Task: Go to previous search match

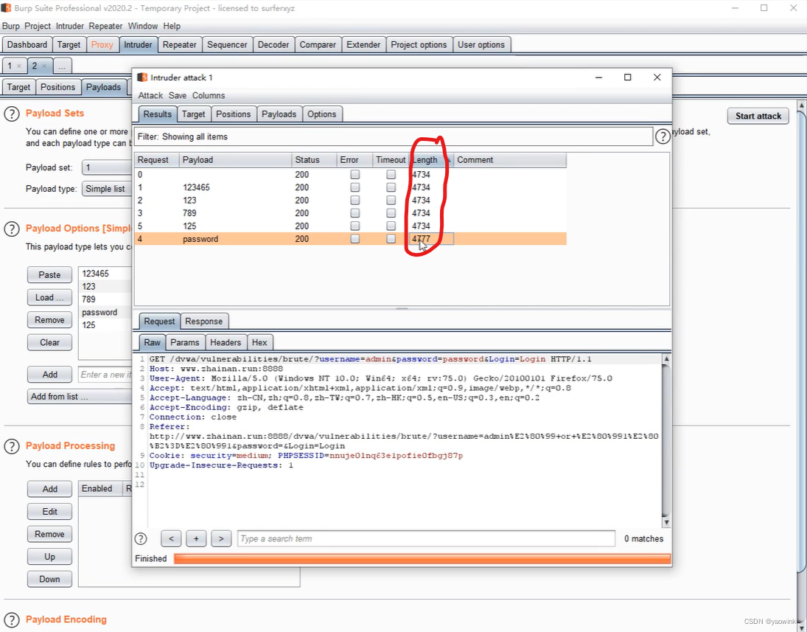Action: click(171, 539)
